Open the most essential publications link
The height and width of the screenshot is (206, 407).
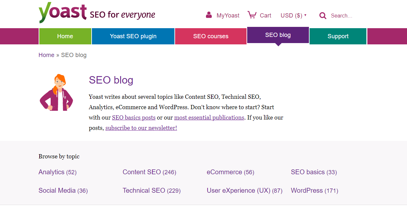click(x=209, y=118)
